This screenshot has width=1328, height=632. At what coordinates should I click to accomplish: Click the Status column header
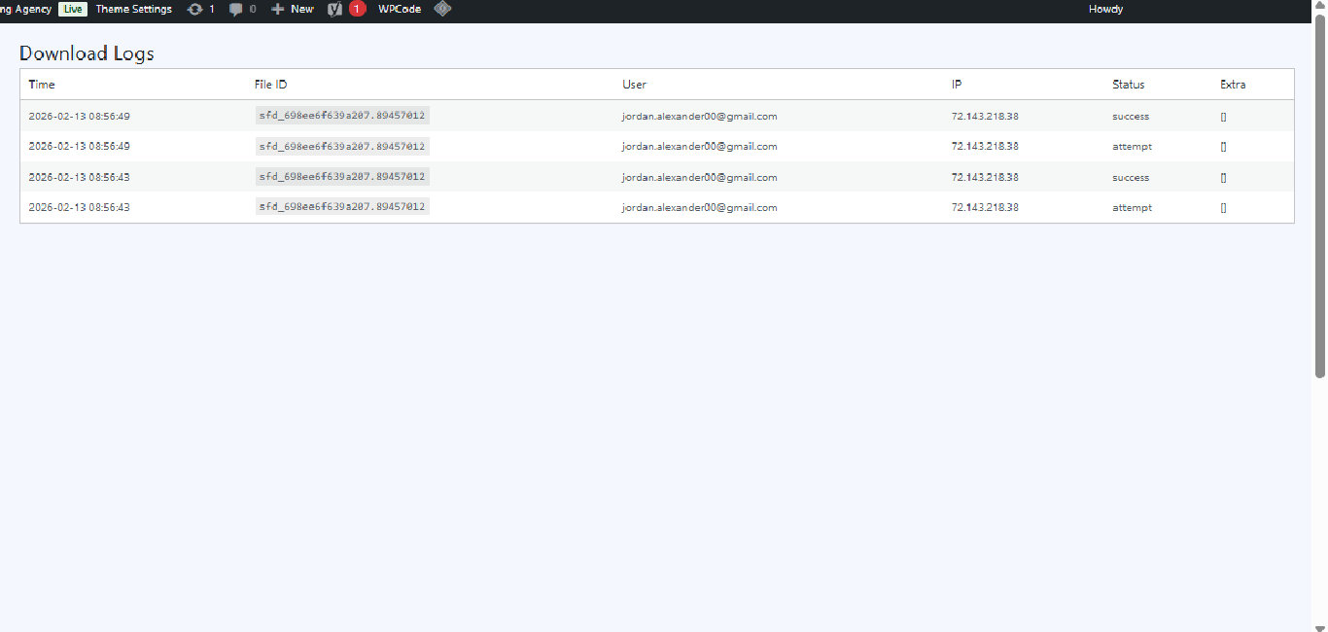point(1128,85)
